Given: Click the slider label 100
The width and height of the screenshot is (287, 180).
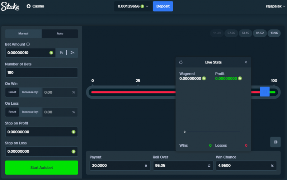Looking at the screenshot, I should (274, 81).
